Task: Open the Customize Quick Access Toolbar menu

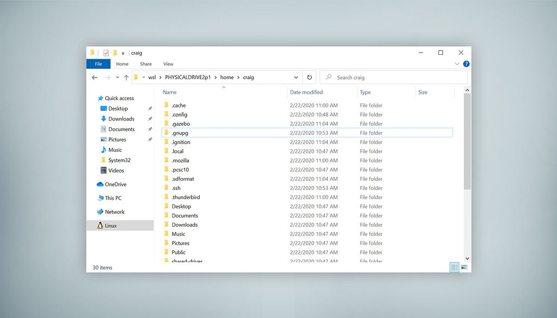Action: pos(122,53)
